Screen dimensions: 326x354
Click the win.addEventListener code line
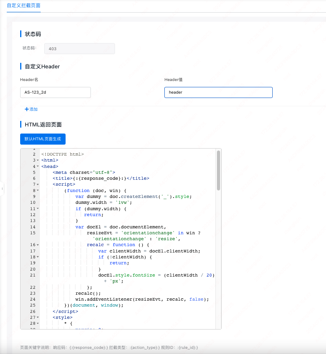click(x=142, y=299)
